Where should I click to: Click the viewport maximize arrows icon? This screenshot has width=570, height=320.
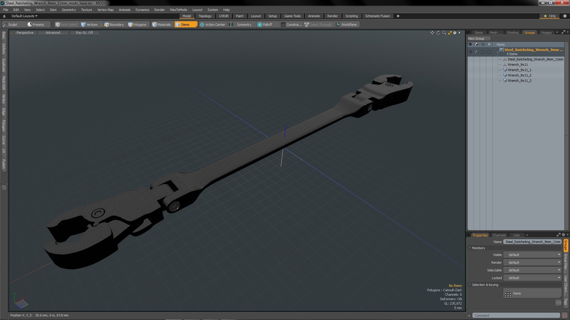coord(450,33)
